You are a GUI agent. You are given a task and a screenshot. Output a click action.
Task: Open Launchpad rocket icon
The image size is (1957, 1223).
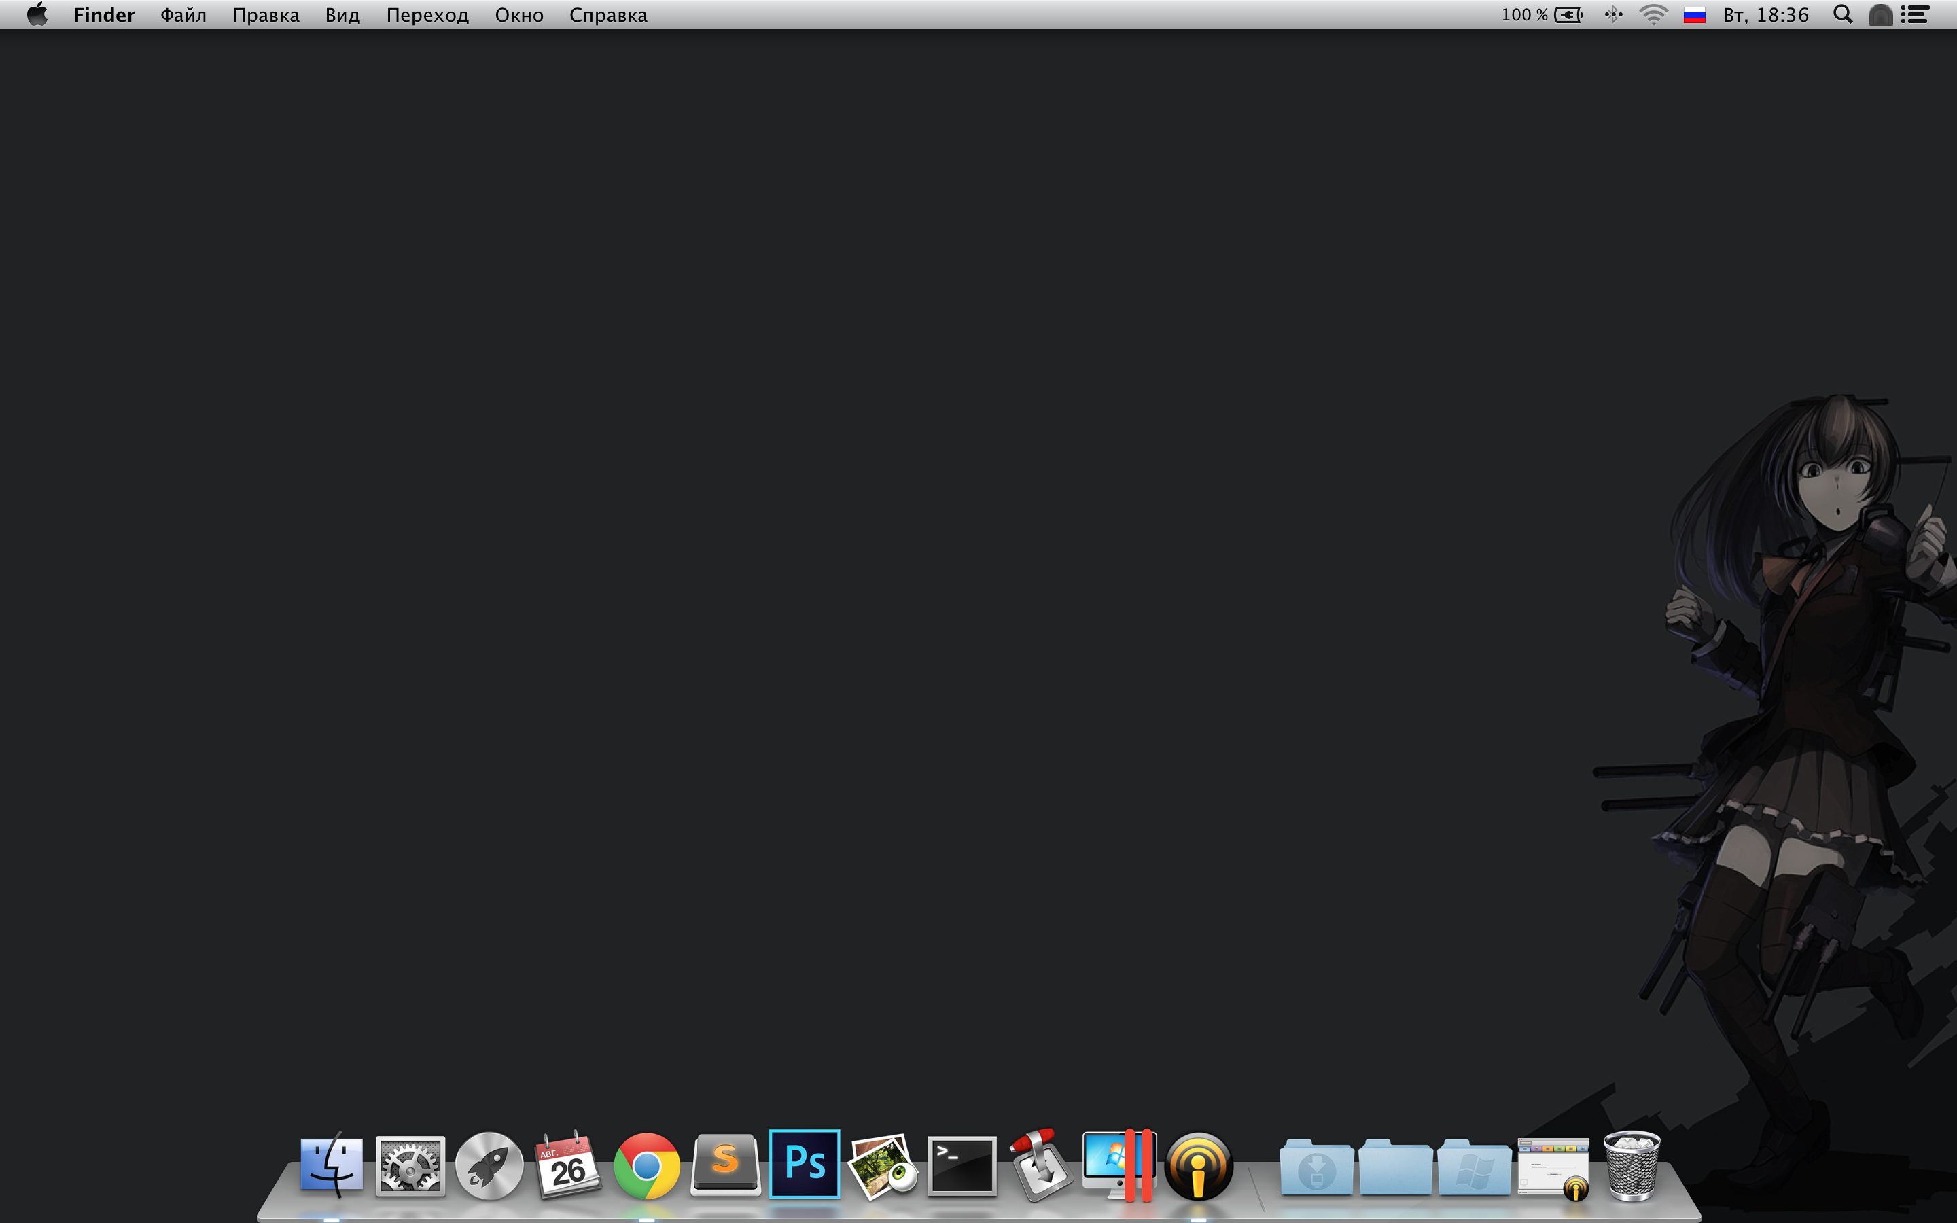(x=489, y=1165)
